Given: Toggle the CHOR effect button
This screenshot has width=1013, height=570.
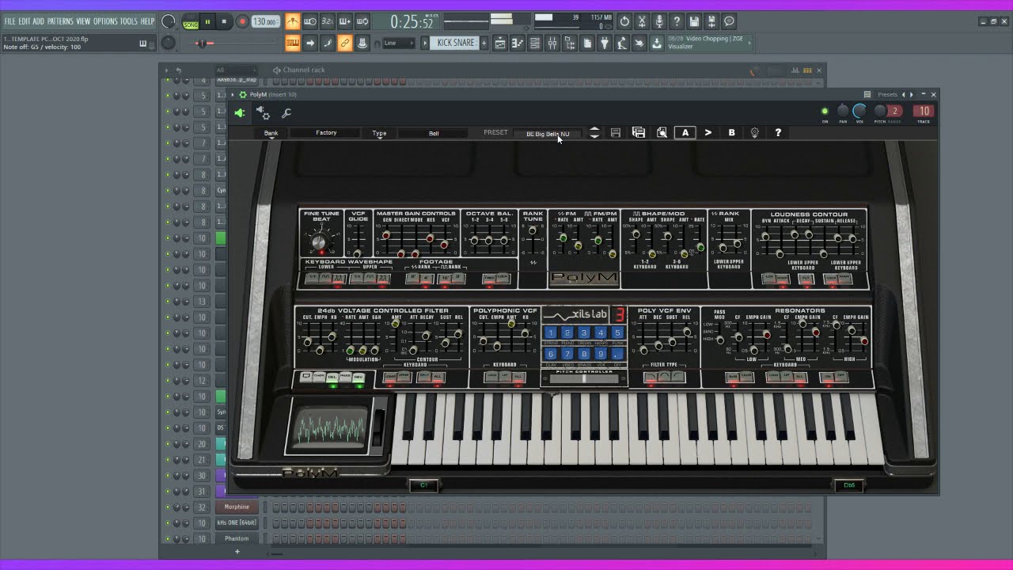Looking at the screenshot, I should (319, 378).
